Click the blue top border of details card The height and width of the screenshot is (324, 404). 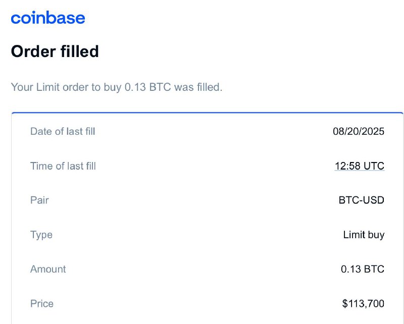point(207,113)
